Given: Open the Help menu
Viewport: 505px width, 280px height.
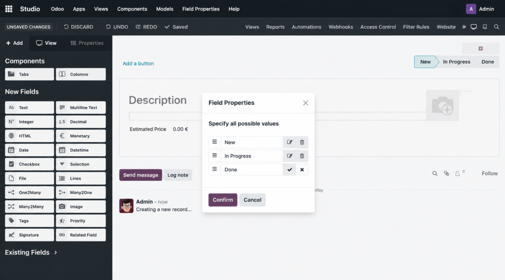Looking at the screenshot, I should tap(234, 9).
